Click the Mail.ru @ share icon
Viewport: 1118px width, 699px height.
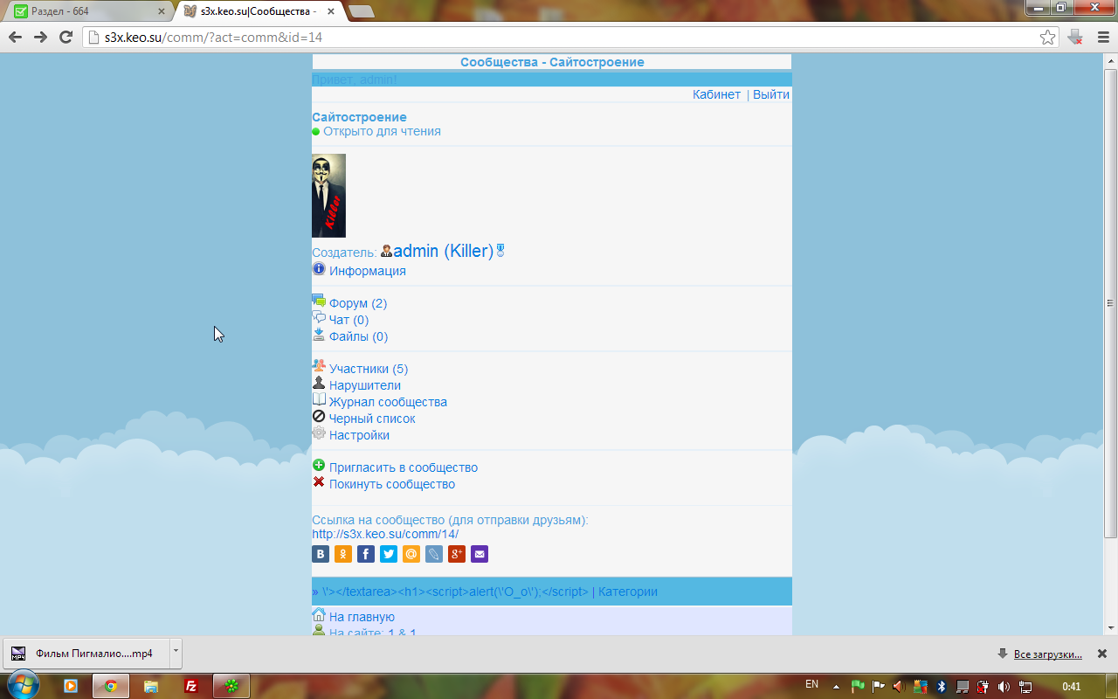pyautogui.click(x=411, y=554)
